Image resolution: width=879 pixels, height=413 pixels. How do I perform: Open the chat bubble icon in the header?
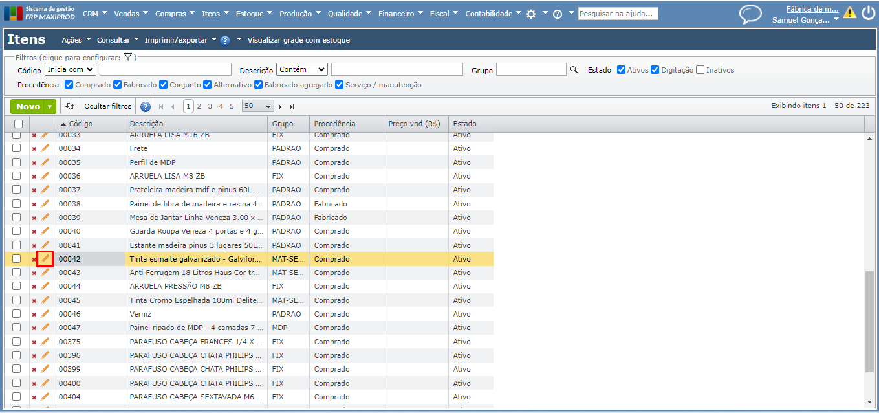click(750, 14)
